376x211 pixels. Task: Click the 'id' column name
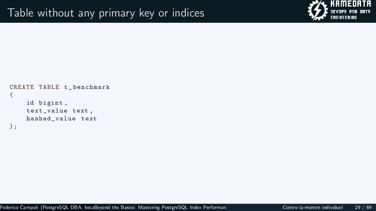pos(30,103)
